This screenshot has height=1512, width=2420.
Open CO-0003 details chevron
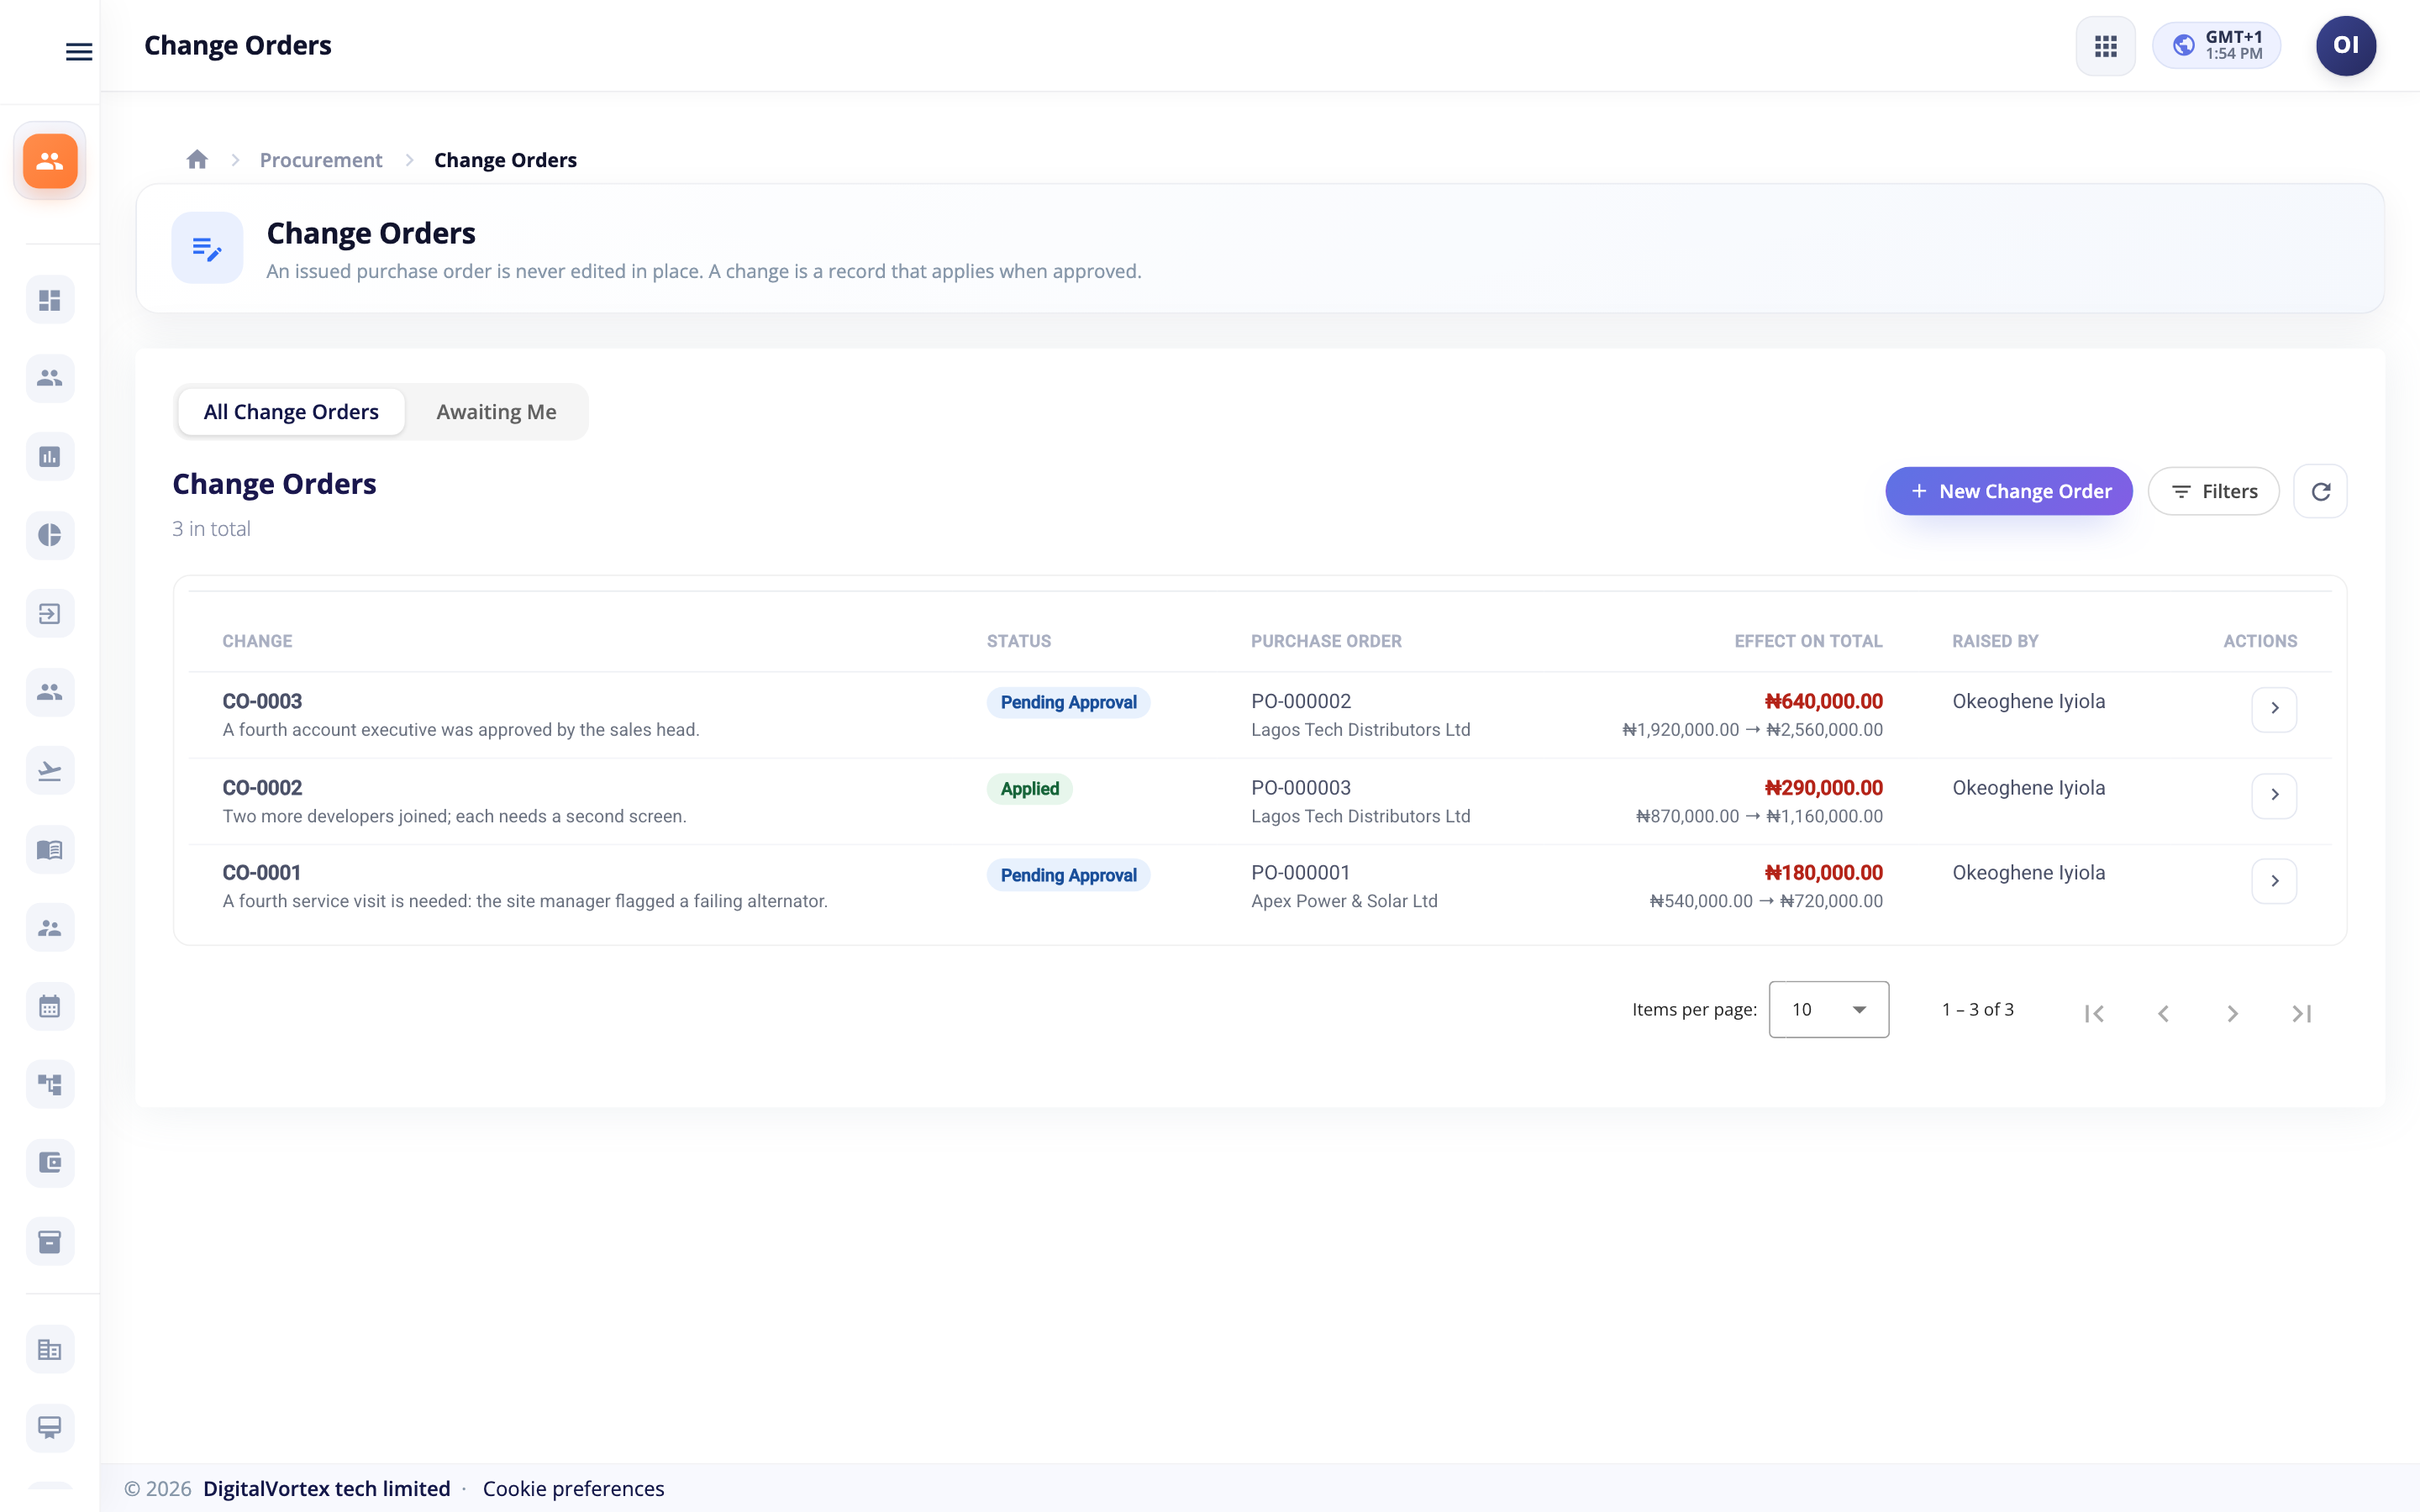(x=2274, y=708)
